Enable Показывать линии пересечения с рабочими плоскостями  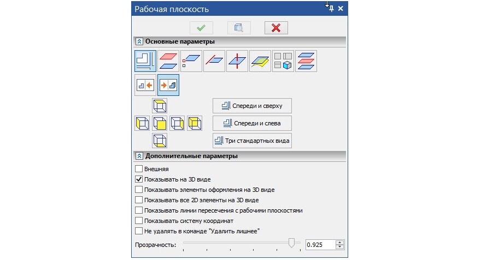click(139, 210)
